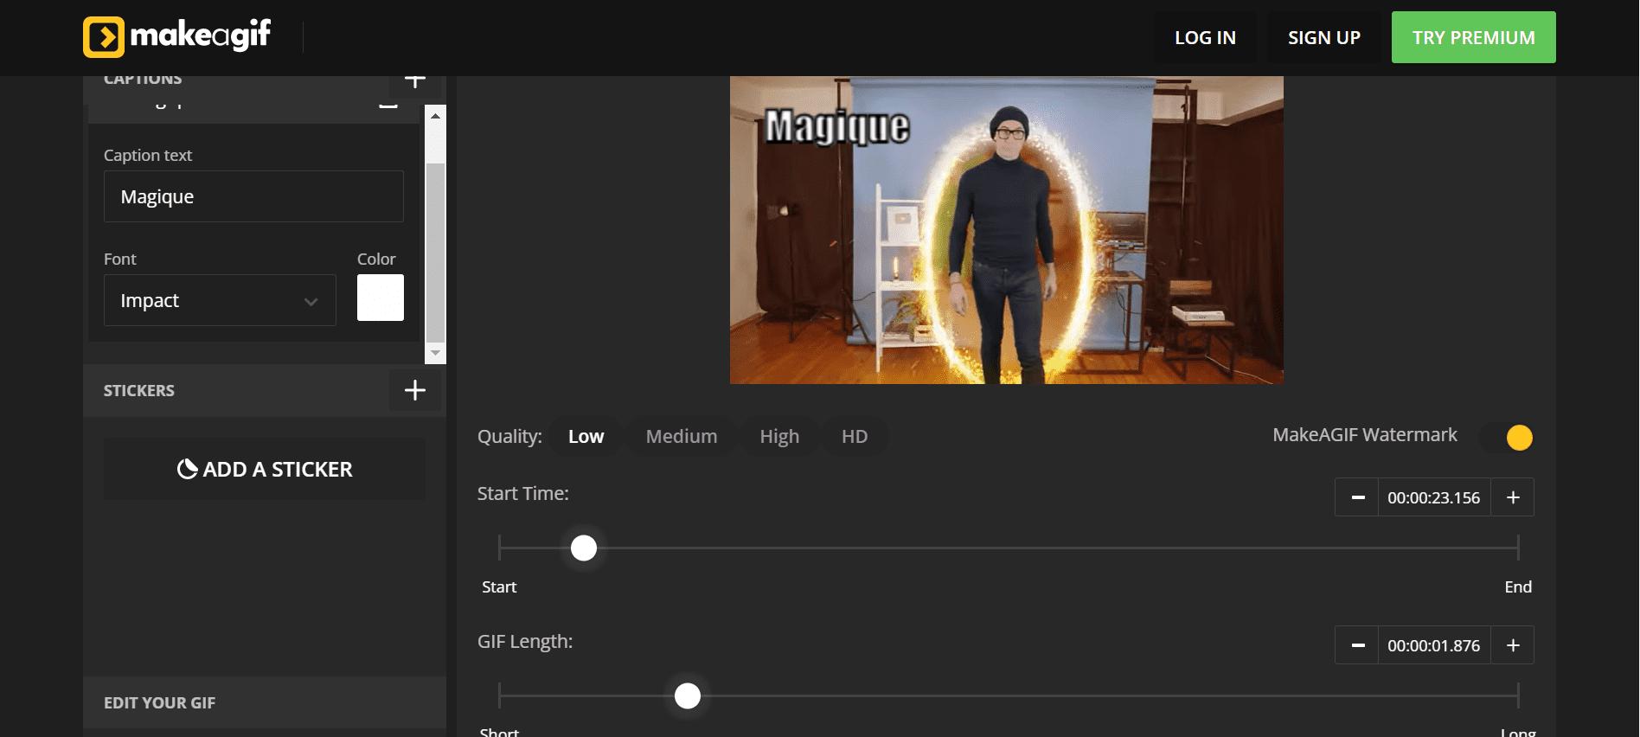
Task: Click the LOG IN button
Action: tap(1205, 37)
